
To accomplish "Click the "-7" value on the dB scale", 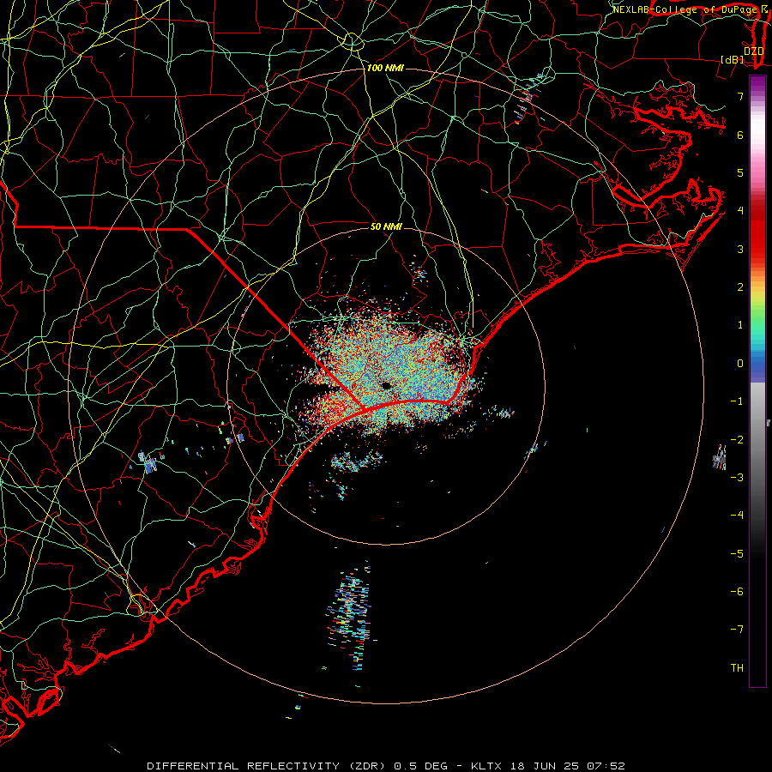I will [737, 630].
